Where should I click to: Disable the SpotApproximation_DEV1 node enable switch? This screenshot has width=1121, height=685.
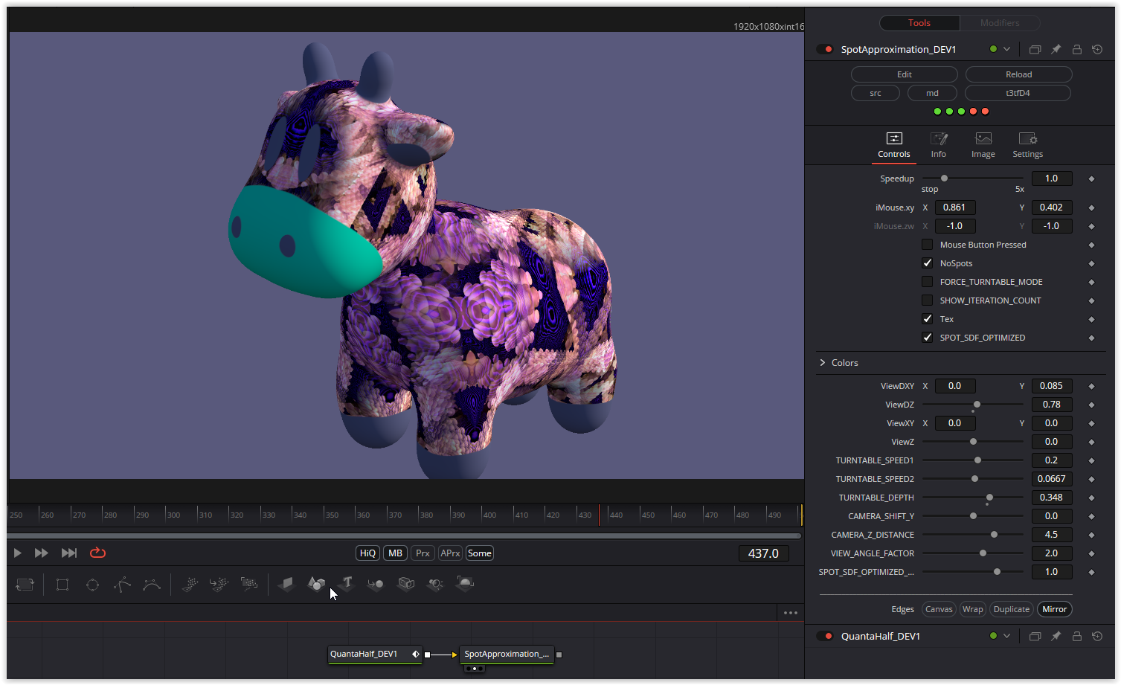pos(824,50)
